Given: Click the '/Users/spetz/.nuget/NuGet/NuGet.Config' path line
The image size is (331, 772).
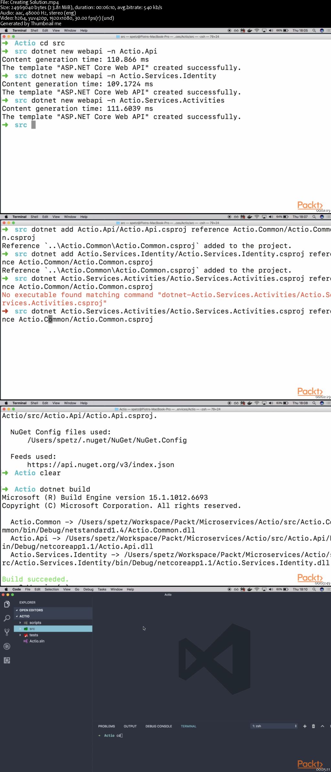Looking at the screenshot, I should click(107, 440).
